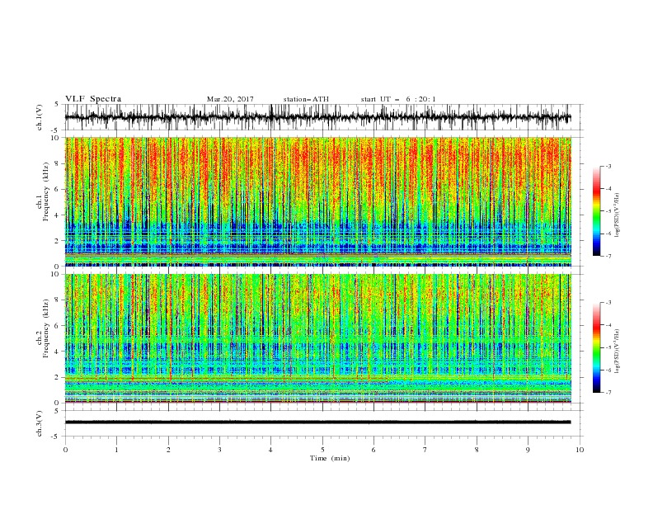This screenshot has height=505, width=653.
Task: Click the "ch.1(V)" axis label
Action: point(40,117)
